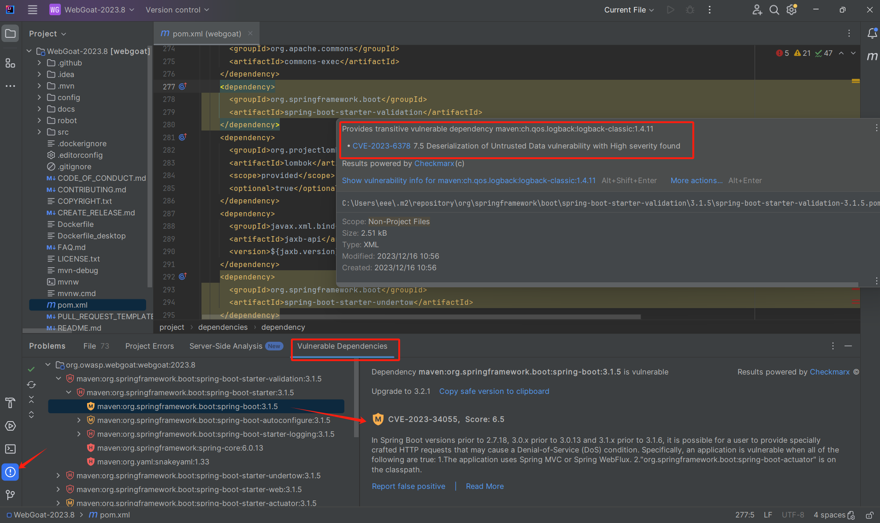
Task: Open the main hamburger menu
Action: 32,10
